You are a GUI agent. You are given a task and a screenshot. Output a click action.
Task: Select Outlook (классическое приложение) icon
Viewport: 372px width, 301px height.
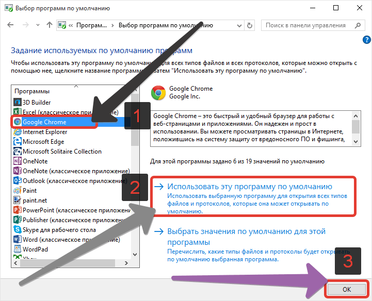coord(18,181)
